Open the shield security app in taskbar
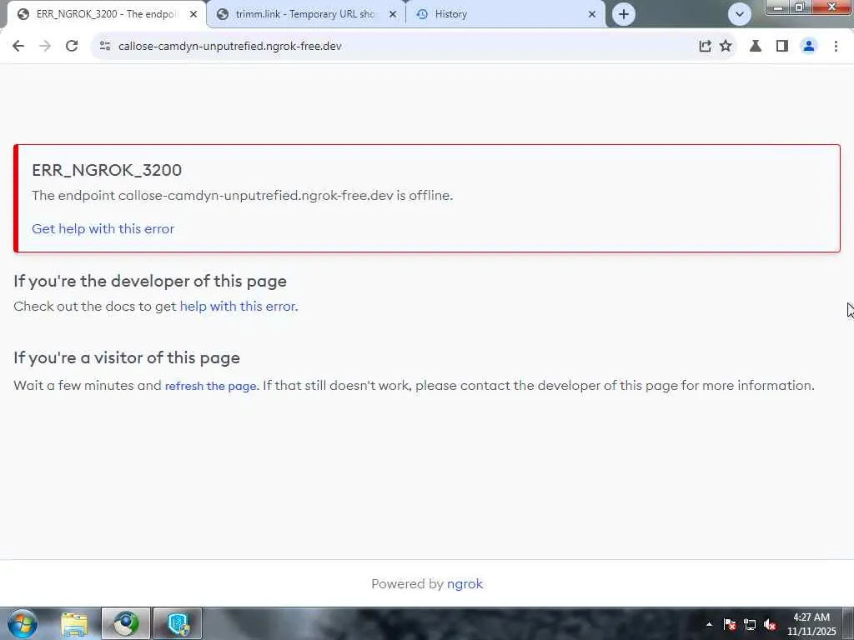The image size is (854, 640). tap(178, 624)
